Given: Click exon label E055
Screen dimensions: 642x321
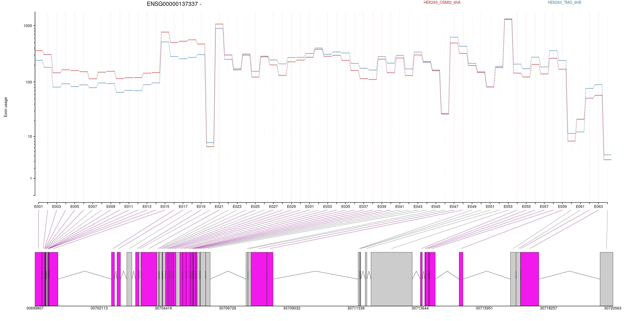Looking at the screenshot, I should 526,207.
